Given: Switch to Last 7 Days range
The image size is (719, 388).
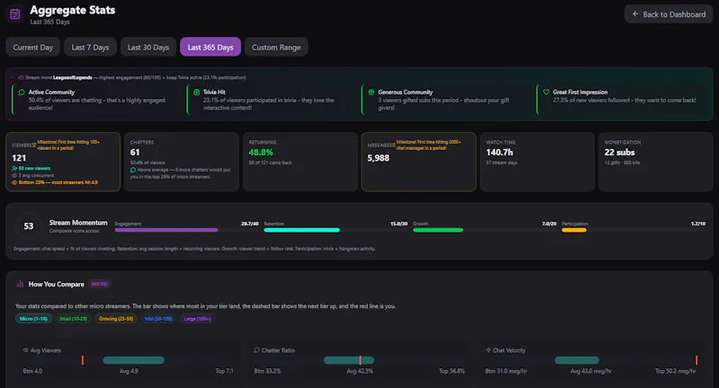Looking at the screenshot, I should click(91, 48).
